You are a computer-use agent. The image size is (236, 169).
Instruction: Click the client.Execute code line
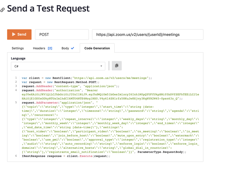(66, 156)
